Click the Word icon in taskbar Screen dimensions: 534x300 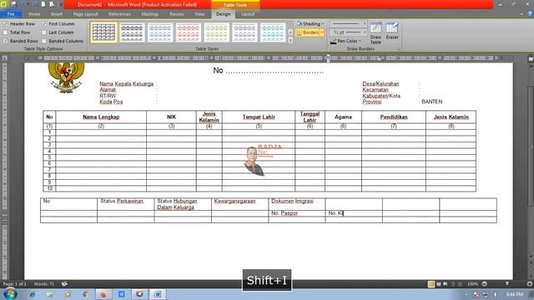pyautogui.click(x=158, y=294)
